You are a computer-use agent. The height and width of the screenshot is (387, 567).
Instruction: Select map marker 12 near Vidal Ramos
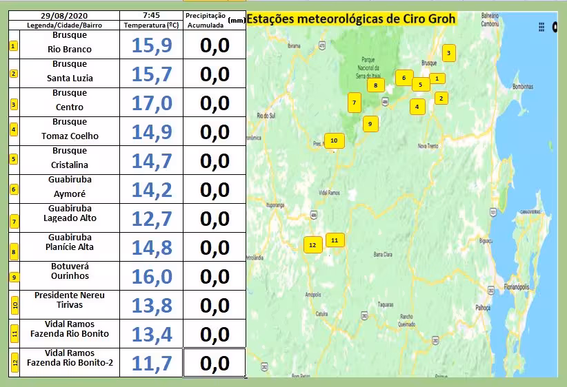pyautogui.click(x=312, y=244)
